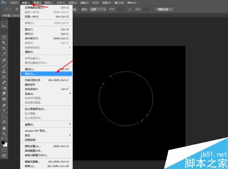This screenshot has height=169, width=228.
Task: Choose the highlighted 描边(S) stroke item
Action: tap(47, 74)
